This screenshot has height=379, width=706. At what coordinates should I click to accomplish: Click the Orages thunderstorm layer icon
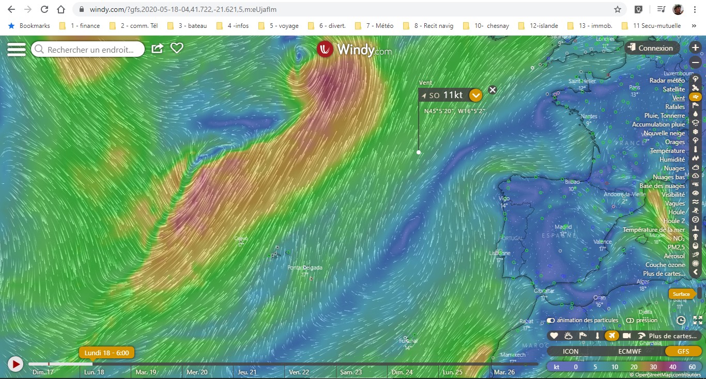coord(695,141)
